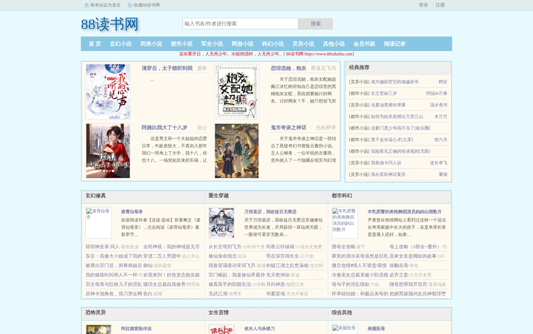Open 原神卡池角色，我刀哭全网 link
Viewport: 533px width, 334px height.
pyautogui.click(x=114, y=294)
